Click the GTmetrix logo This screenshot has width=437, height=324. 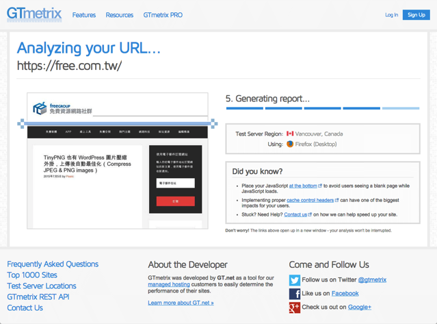click(x=34, y=14)
